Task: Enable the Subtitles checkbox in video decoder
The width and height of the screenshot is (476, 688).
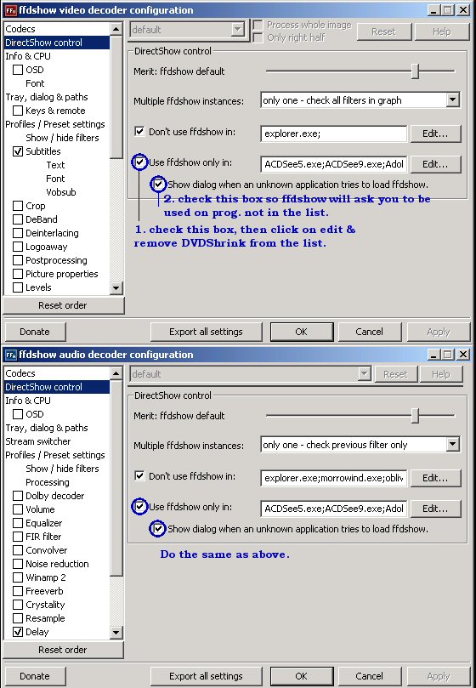Action: coord(18,151)
